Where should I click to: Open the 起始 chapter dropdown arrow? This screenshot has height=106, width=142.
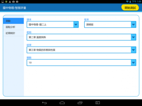133,37
